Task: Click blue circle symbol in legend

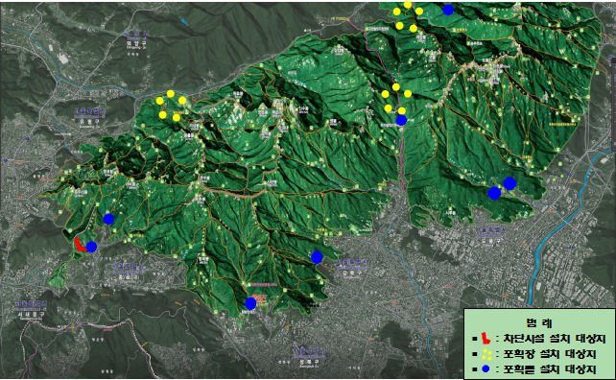Action: 486,369
